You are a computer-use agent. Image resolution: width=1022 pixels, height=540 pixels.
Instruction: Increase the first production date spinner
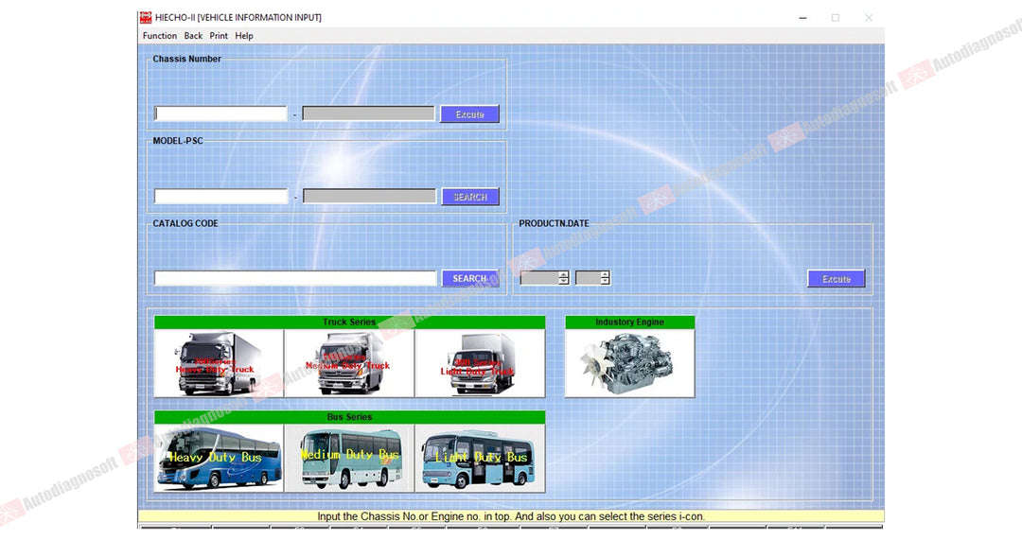(x=564, y=274)
